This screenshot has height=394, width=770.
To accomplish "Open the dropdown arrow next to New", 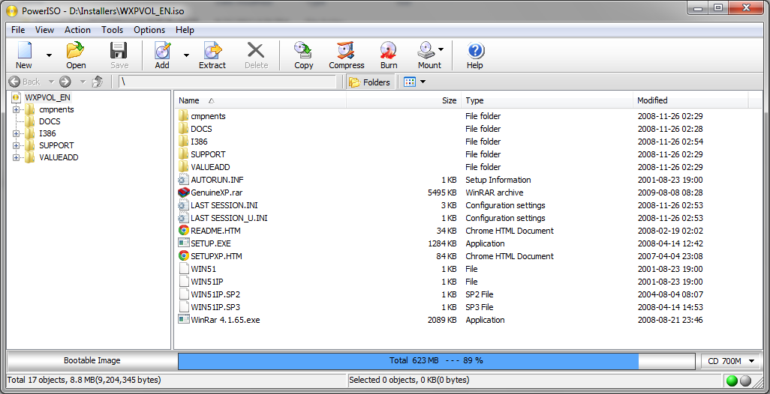I will pyautogui.click(x=49, y=55).
